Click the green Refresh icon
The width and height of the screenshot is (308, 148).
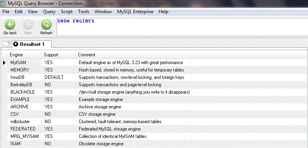(47, 24)
